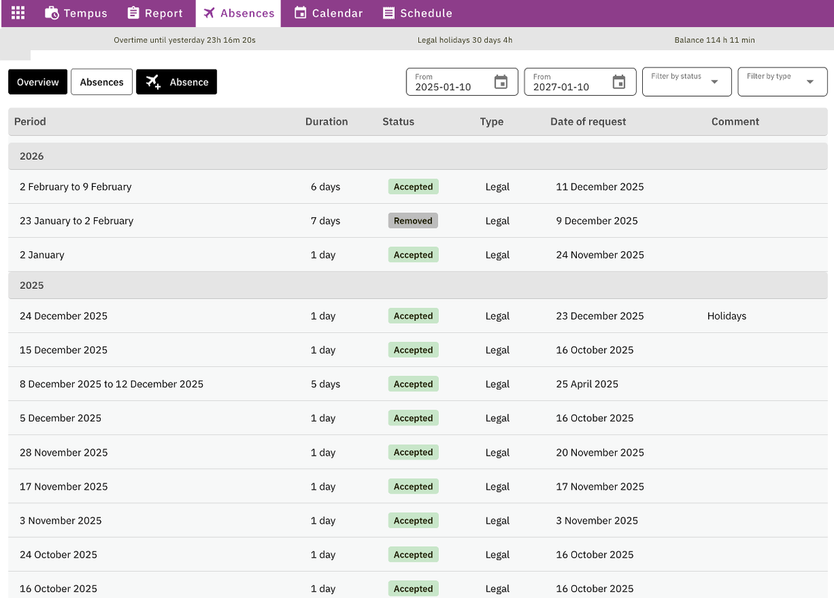
Task: Click the 'Balance 114 h 11 min' summary
Action: point(714,40)
